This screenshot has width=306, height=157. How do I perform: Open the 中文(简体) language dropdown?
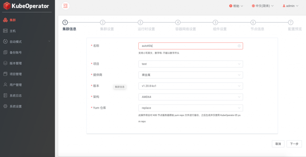(x=263, y=6)
